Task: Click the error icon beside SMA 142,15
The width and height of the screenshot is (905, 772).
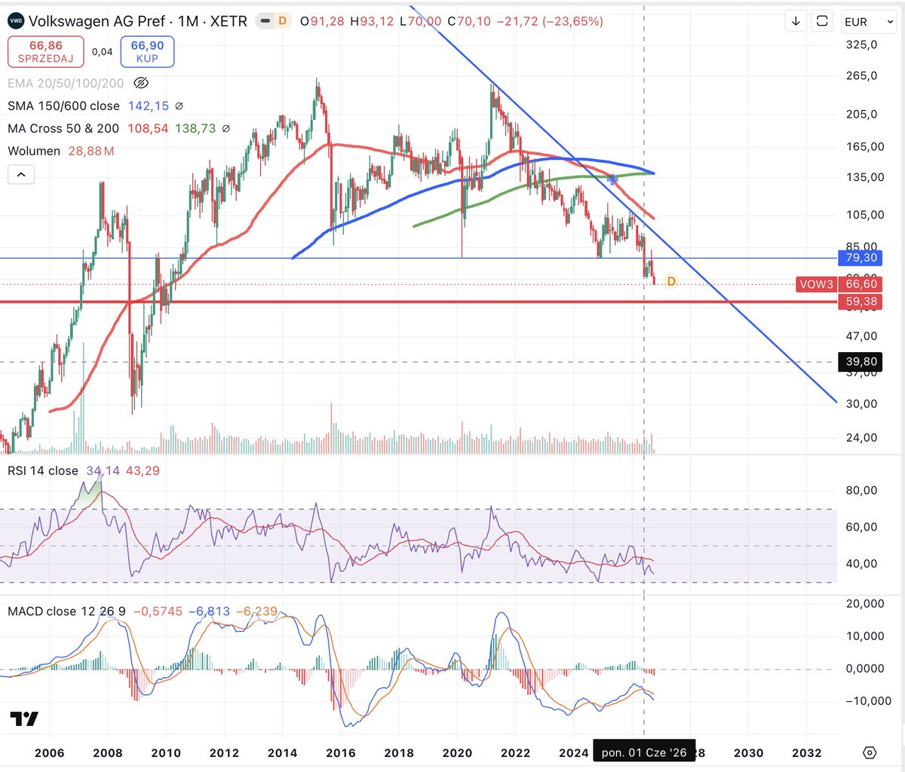Action: (x=179, y=106)
